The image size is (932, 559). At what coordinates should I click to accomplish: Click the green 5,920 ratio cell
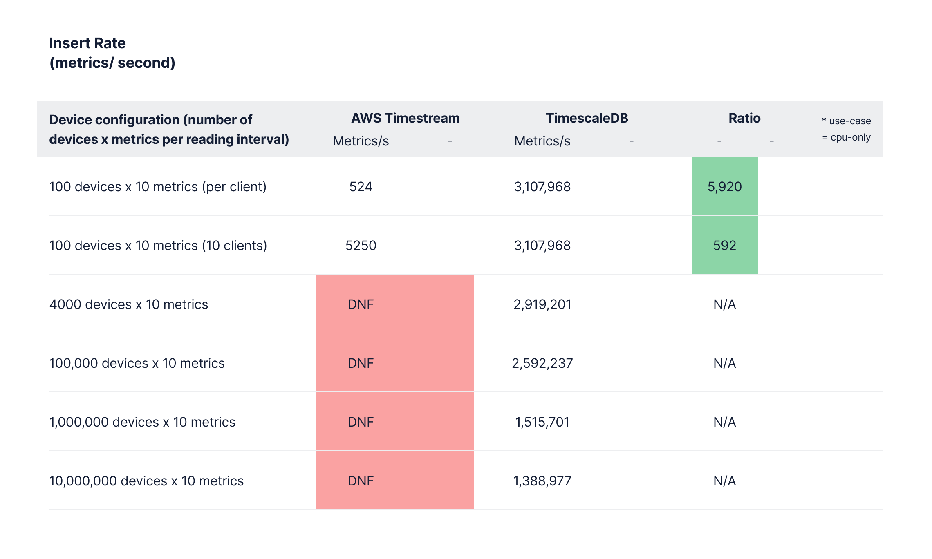tap(724, 187)
